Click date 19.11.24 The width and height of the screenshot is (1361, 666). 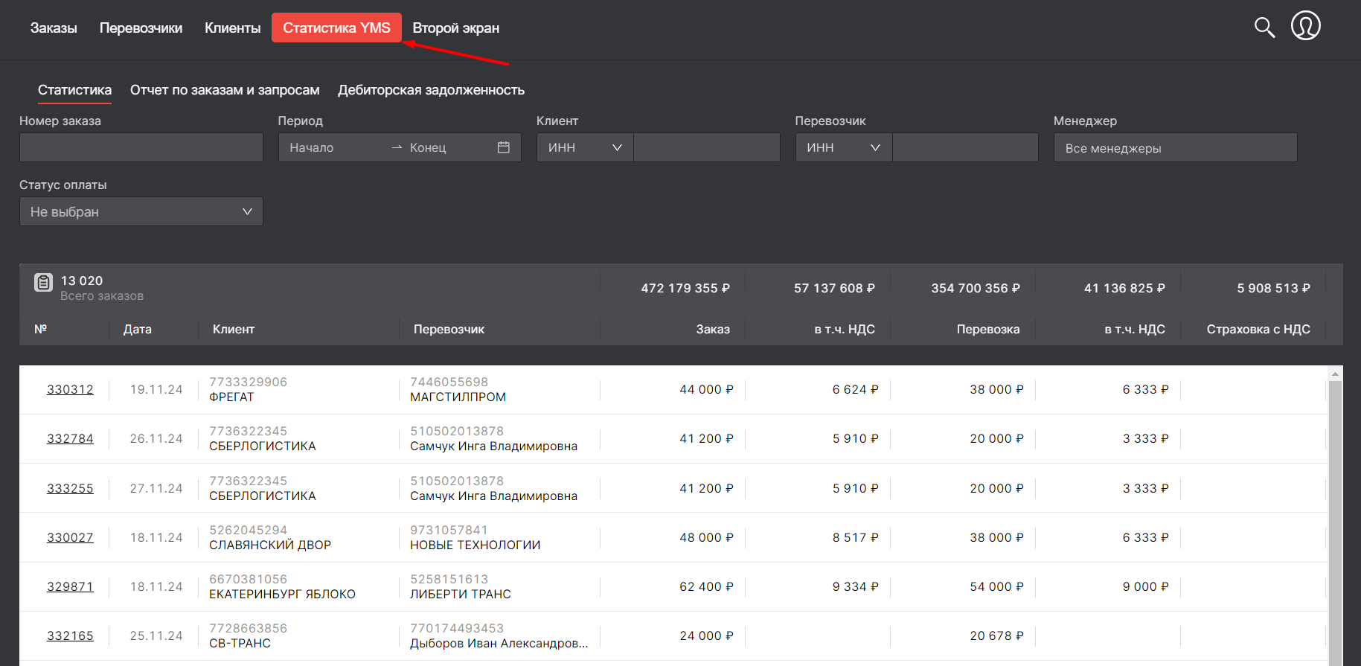tap(156, 389)
